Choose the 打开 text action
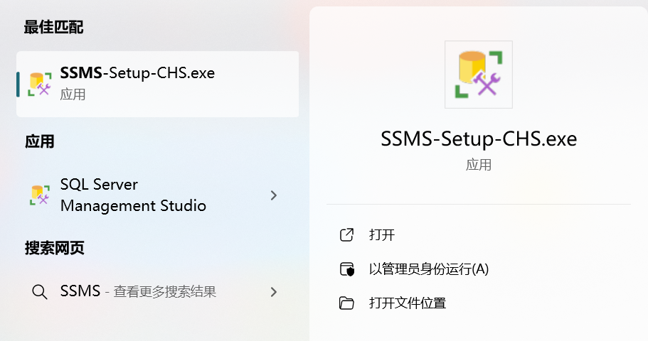Screen dimensions: 648x341 382,235
